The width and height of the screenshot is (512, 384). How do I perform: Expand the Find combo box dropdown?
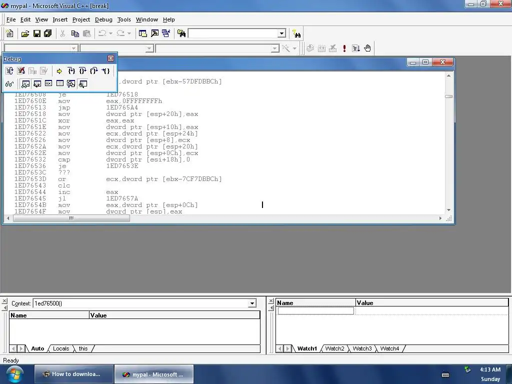click(281, 33)
